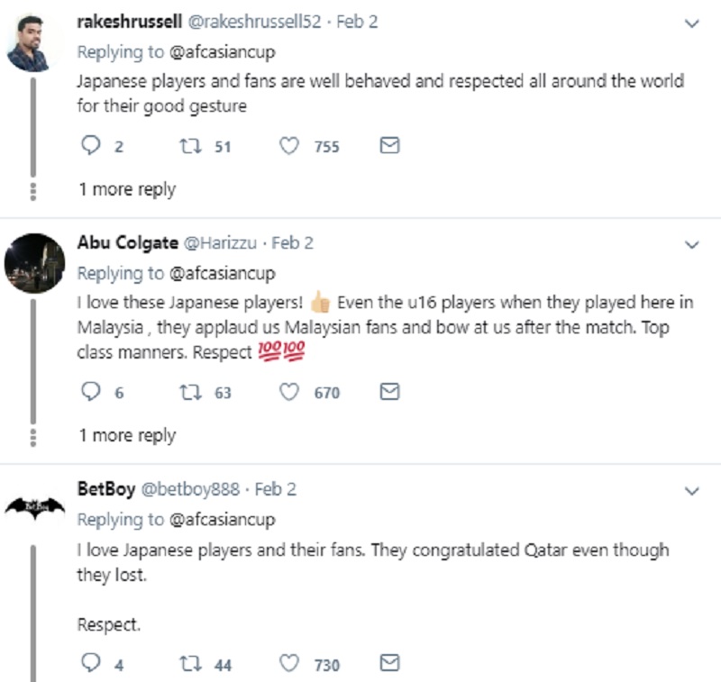Viewport: 721px width, 682px height.
Task: Open more options chevron on BetBoy's tweet
Action: point(691,491)
